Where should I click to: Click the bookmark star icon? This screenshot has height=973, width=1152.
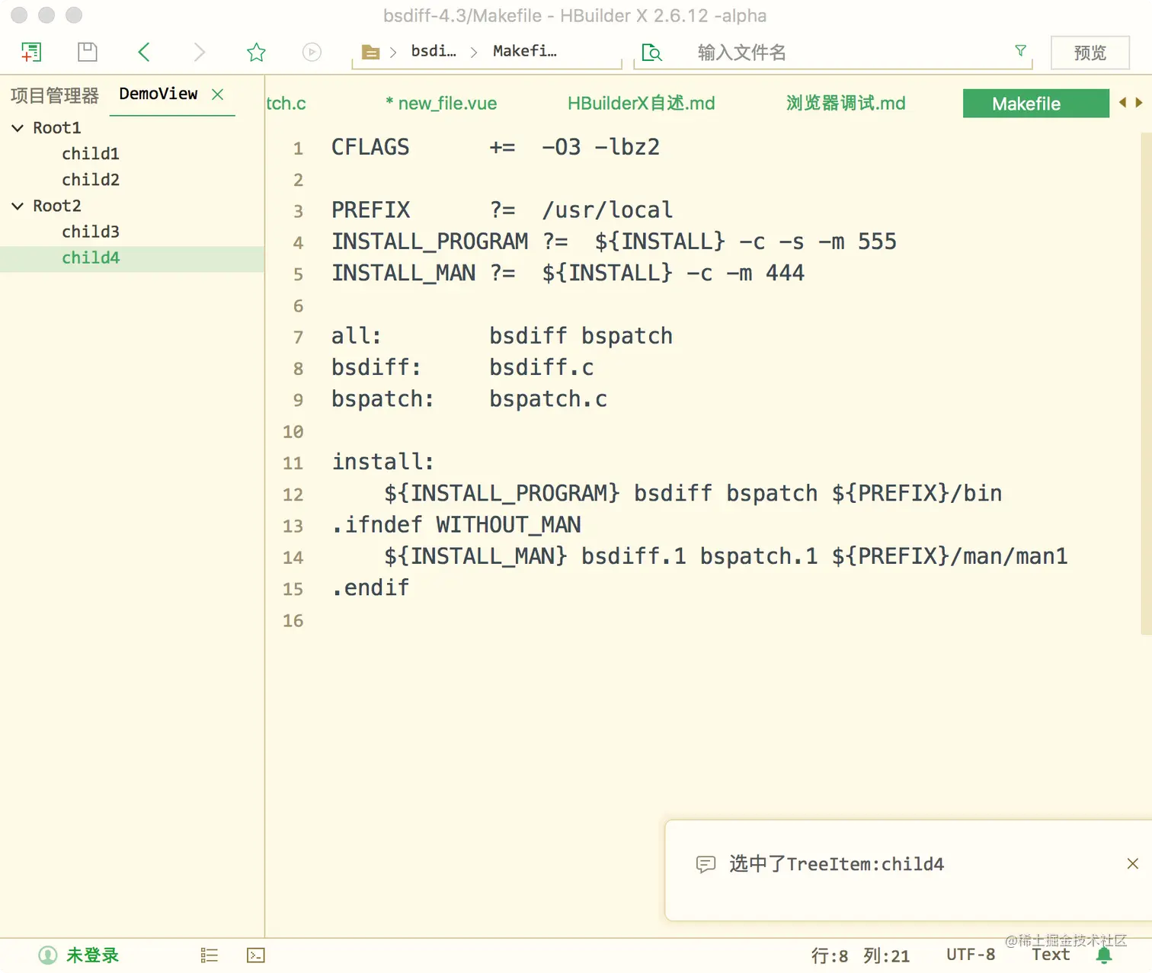256,52
